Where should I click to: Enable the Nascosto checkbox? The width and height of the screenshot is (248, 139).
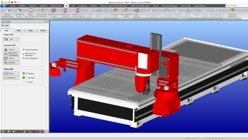tap(27, 78)
